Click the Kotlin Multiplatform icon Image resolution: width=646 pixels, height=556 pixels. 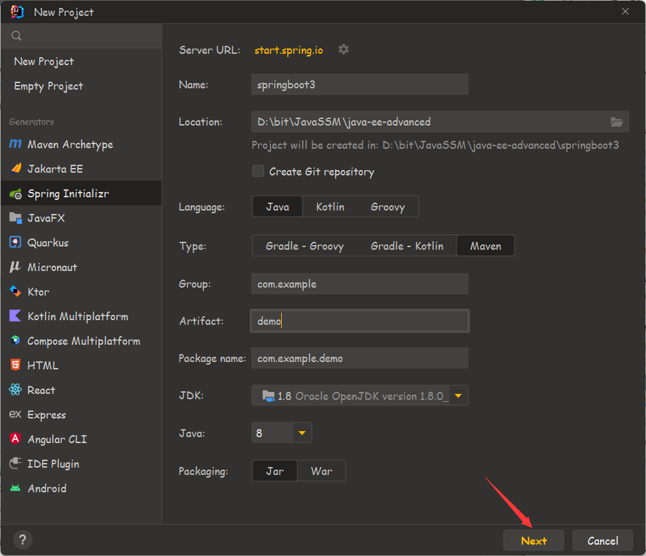coord(15,316)
